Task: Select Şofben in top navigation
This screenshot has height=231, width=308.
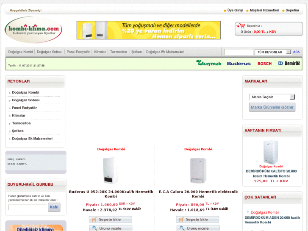Action: click(x=136, y=52)
